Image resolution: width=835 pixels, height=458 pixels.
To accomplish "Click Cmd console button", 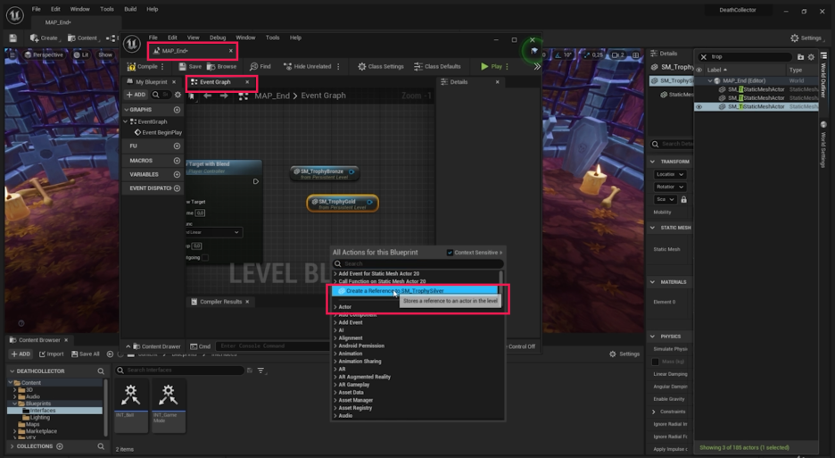I will click(201, 346).
